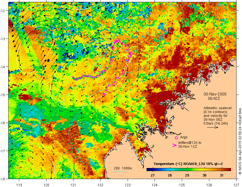The image size is (242, 187).
Task: Click the colorbar value 28
Action: coord(170,175)
